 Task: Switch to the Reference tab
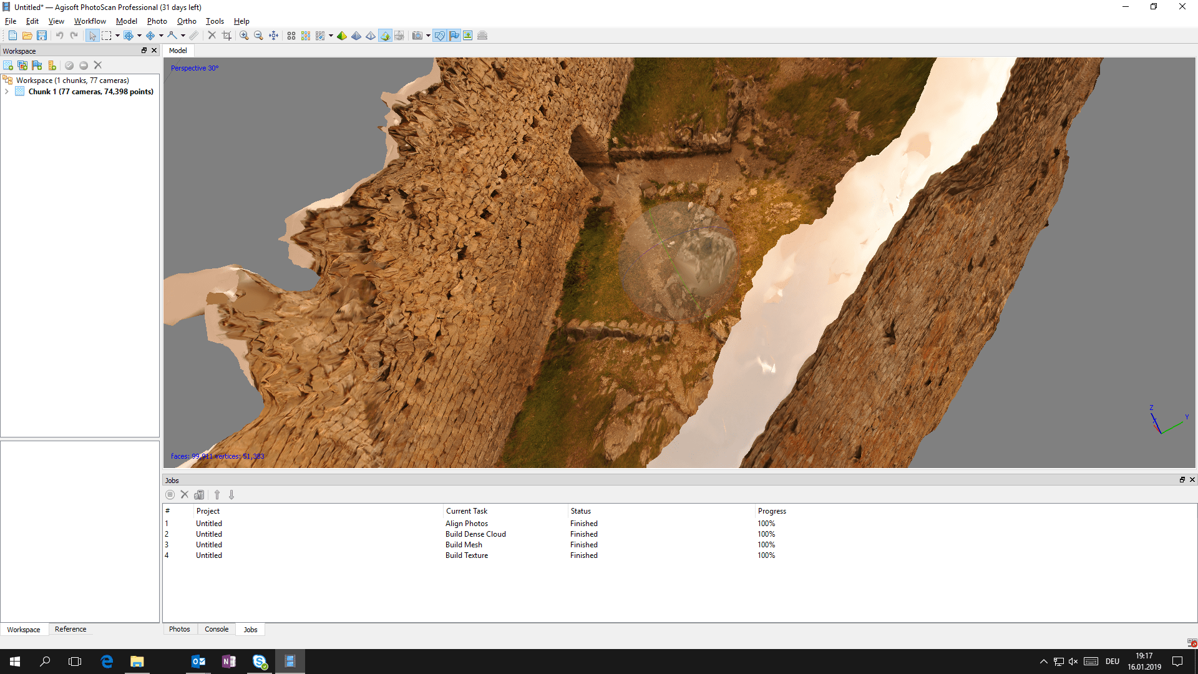pos(71,629)
